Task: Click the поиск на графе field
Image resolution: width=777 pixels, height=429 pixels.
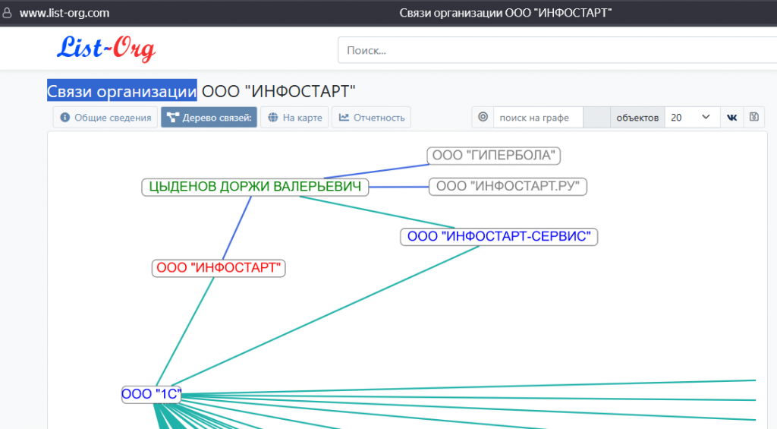Action: 538,118
